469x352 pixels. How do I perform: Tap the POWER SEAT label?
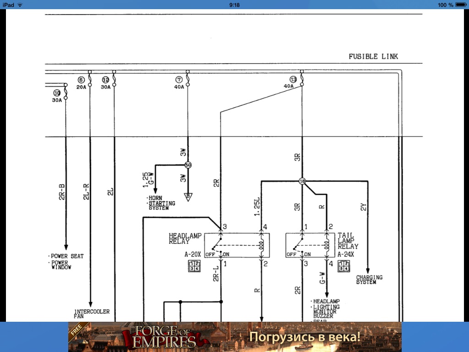[67, 256]
